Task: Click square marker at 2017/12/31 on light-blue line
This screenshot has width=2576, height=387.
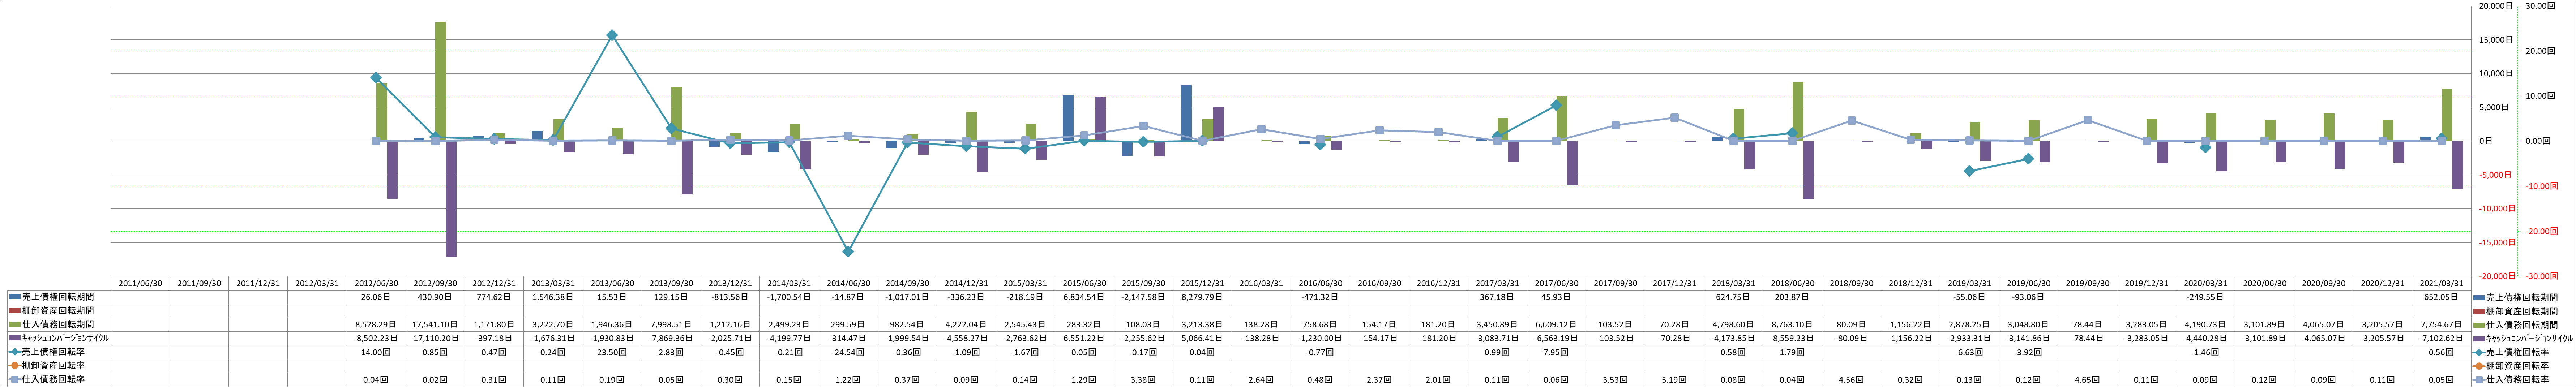Action: point(1674,118)
